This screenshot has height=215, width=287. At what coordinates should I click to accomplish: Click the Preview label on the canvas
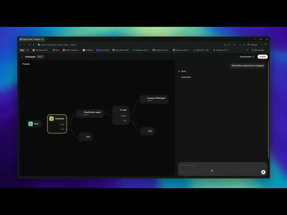pyautogui.click(x=26, y=64)
